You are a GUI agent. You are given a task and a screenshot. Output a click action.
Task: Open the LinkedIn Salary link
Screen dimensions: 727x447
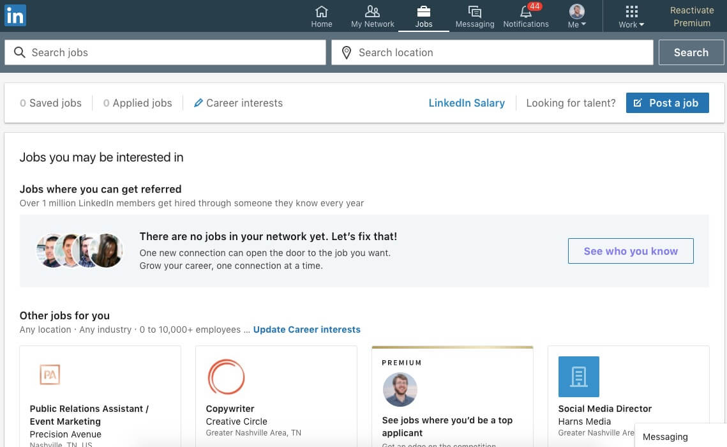467,103
